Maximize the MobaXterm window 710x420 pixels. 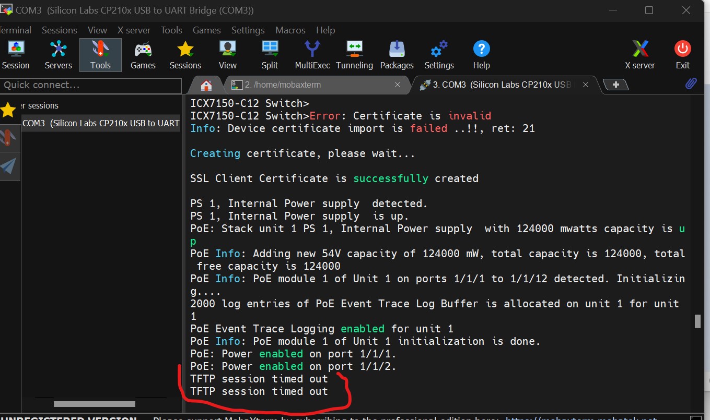pos(649,10)
